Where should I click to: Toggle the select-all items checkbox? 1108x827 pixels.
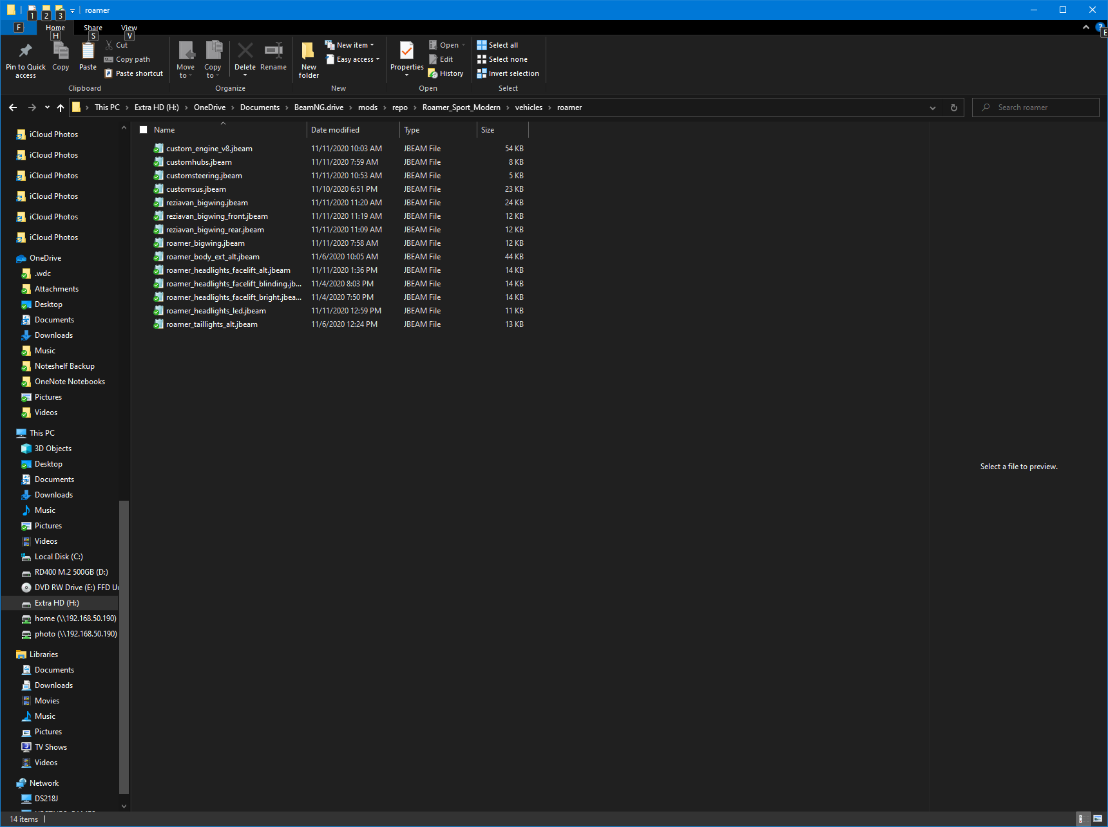pyautogui.click(x=144, y=130)
